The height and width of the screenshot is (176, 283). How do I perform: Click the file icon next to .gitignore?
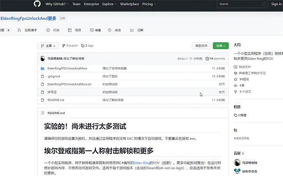42,76
